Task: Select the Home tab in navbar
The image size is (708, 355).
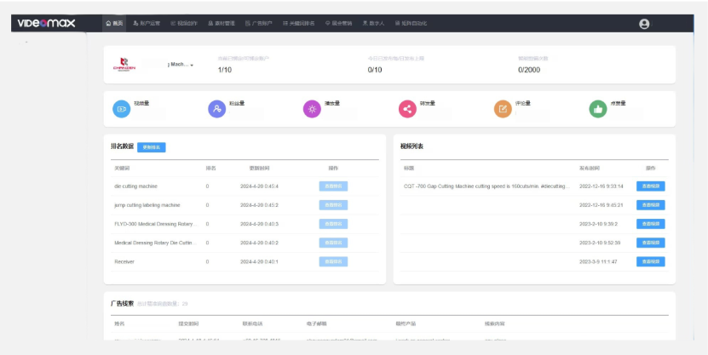Action: [x=114, y=24]
